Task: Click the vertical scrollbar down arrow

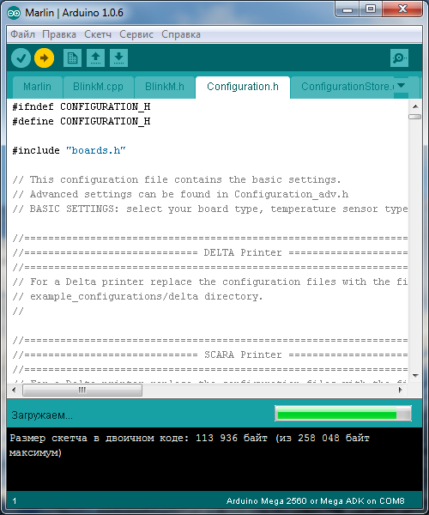Action: 415,375
